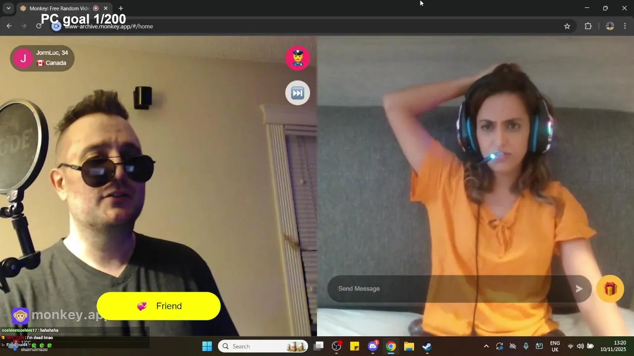
Task: Expand the hidden system tray icons
Action: tap(486, 346)
